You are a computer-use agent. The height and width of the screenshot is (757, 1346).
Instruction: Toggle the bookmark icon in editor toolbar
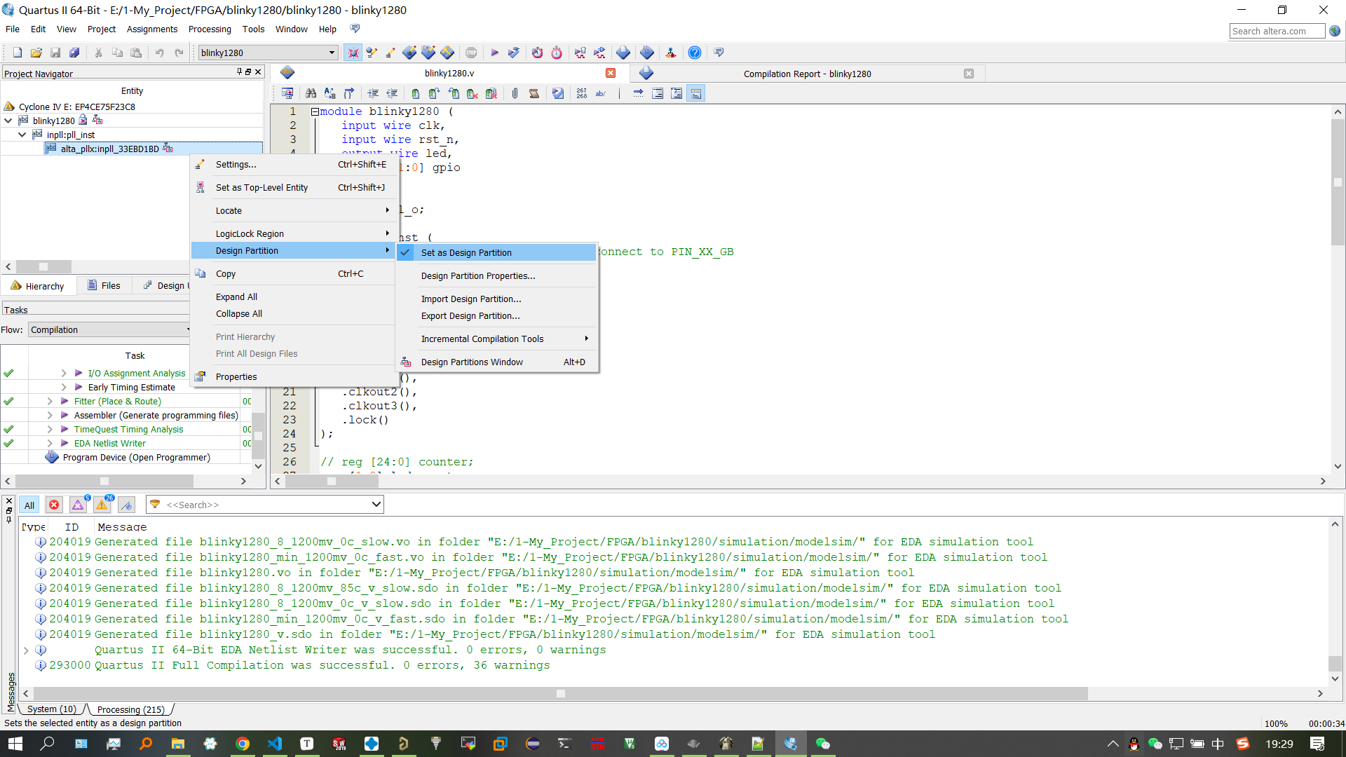coord(416,93)
